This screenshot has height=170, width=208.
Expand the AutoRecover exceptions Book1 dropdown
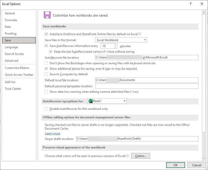[x=124, y=101]
